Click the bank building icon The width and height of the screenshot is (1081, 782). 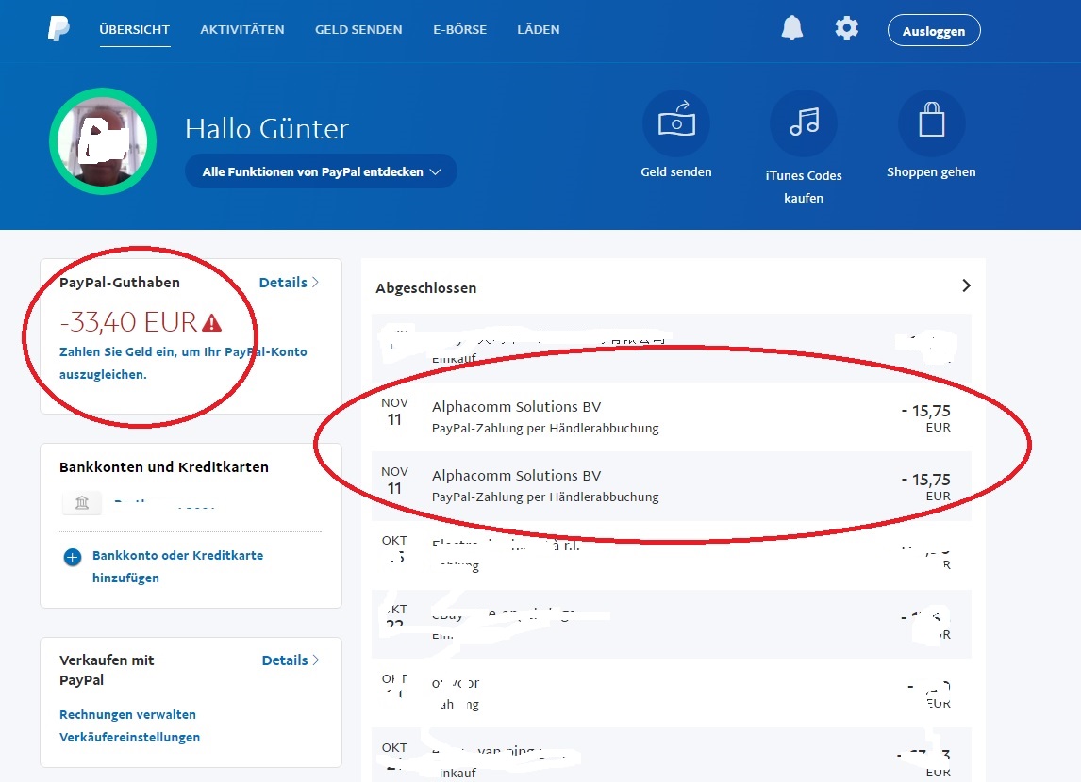pyautogui.click(x=82, y=503)
